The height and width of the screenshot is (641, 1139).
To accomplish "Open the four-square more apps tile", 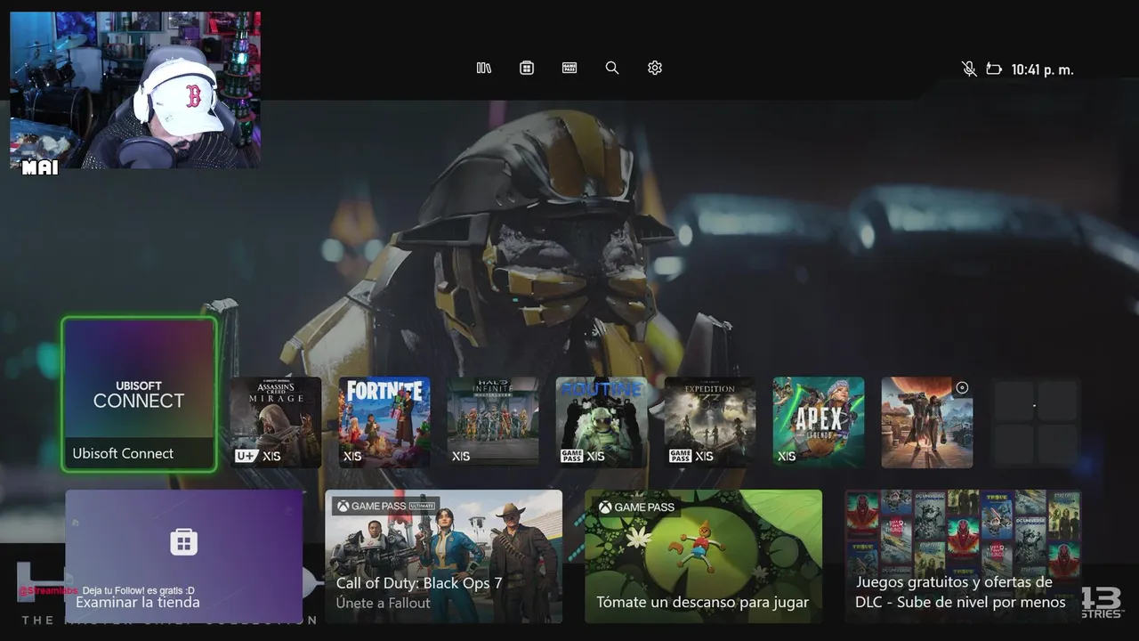I will [1036, 422].
